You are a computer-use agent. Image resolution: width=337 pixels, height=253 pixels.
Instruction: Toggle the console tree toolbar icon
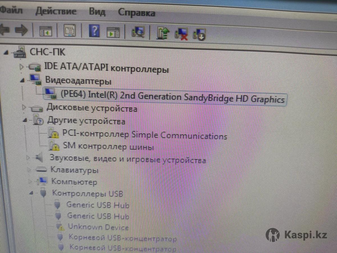(x=45, y=31)
